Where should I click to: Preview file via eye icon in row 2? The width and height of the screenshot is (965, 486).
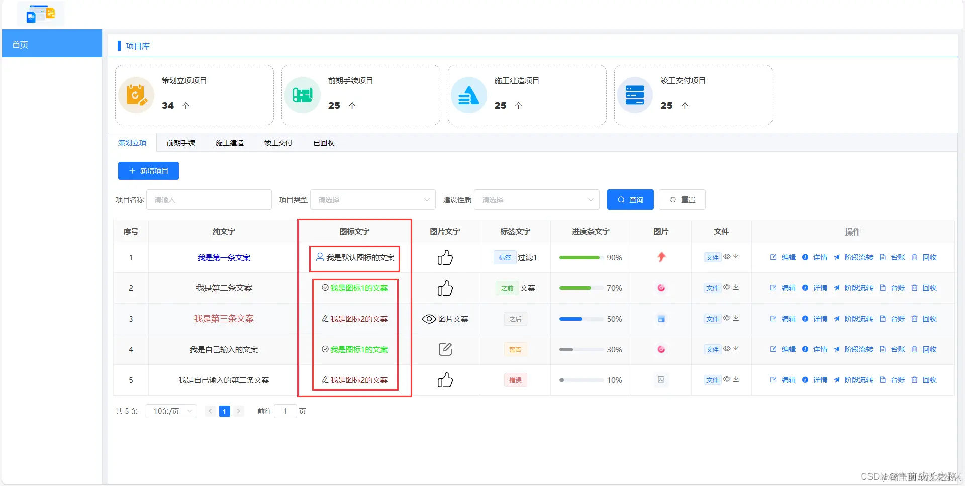727,287
